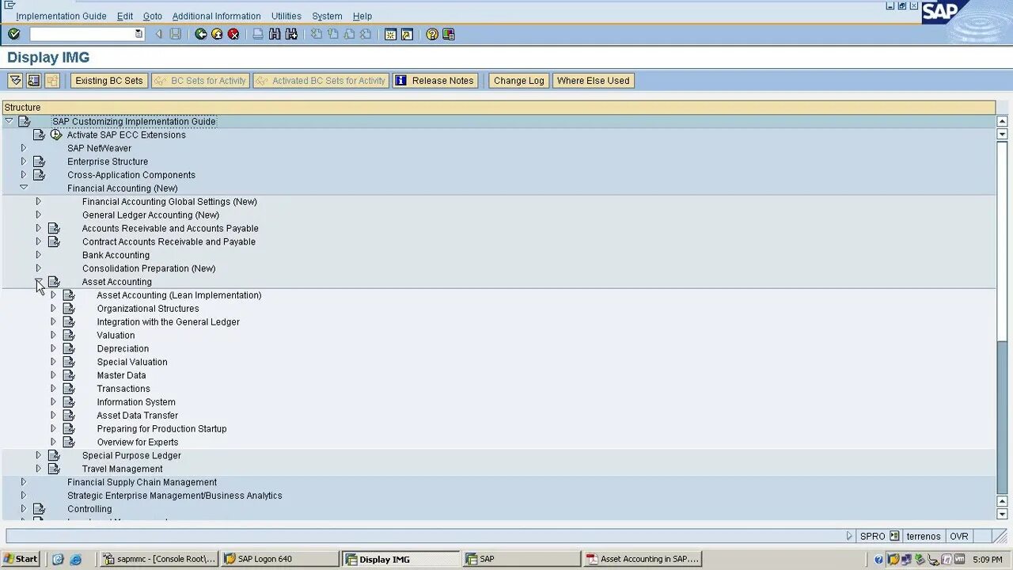This screenshot has height=570, width=1013.
Task: Click the Windows Start button
Action: click(21, 559)
